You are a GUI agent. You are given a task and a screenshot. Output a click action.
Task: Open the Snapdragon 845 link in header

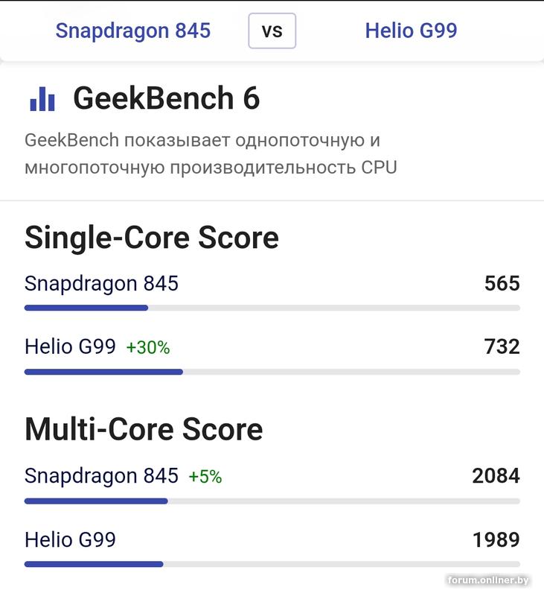[133, 31]
